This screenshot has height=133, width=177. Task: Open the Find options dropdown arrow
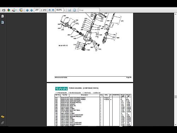[100, 10]
